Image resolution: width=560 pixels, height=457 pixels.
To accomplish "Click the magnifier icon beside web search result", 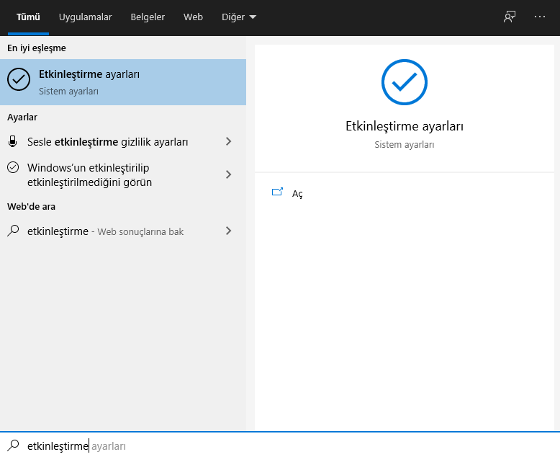I will coord(13,231).
